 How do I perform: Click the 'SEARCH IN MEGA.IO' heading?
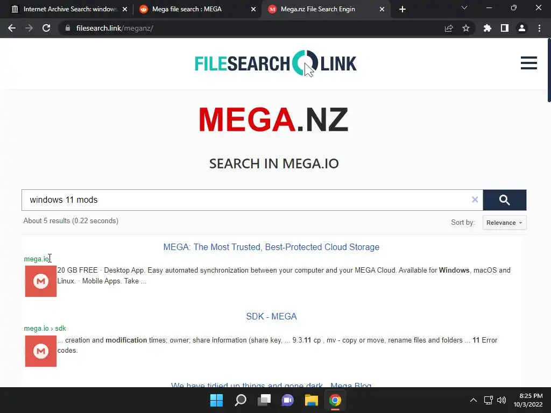click(274, 163)
